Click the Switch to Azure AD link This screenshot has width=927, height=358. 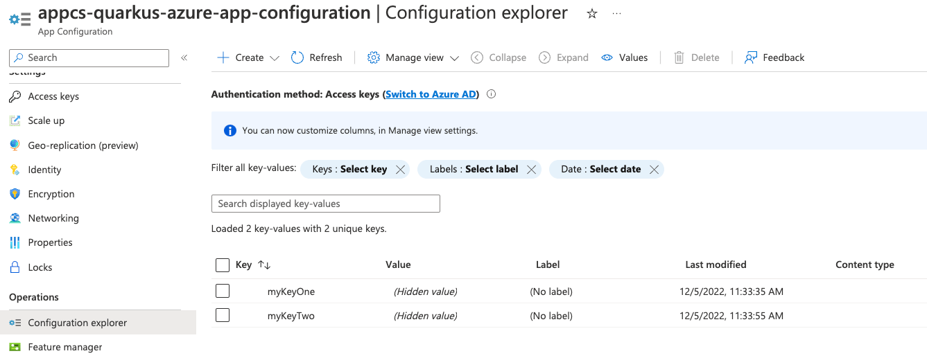click(x=431, y=94)
